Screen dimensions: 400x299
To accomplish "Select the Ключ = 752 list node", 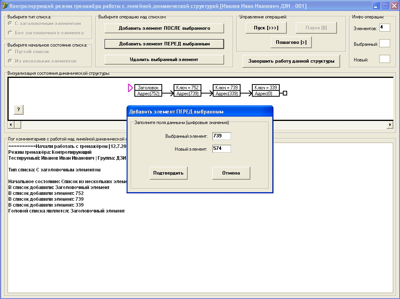I will coord(187,90).
